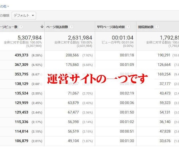179x148 pixels.
Task: Click the unique pageviews cell 56,398
Action: (x=73, y=122)
